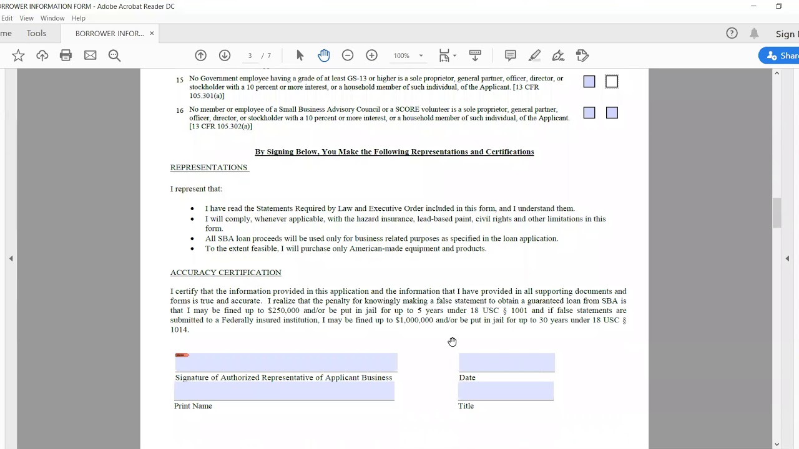Switch to the Tools tab
This screenshot has width=799, height=449.
(36, 33)
